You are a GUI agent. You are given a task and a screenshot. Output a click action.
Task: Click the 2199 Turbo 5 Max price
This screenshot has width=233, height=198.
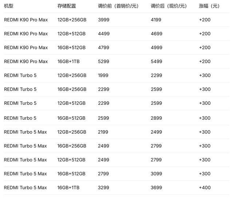pos(103,132)
